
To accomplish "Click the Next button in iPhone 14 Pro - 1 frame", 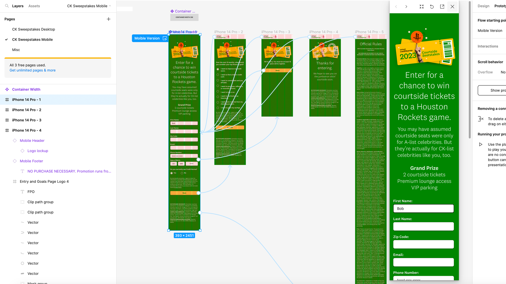I will pyautogui.click(x=184, y=193).
